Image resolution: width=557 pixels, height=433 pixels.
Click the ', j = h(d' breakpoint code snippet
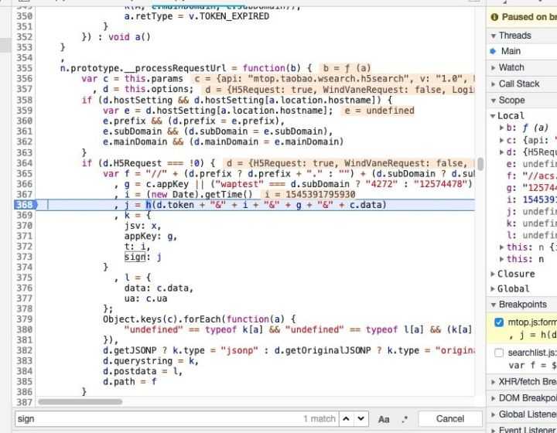[532, 335]
